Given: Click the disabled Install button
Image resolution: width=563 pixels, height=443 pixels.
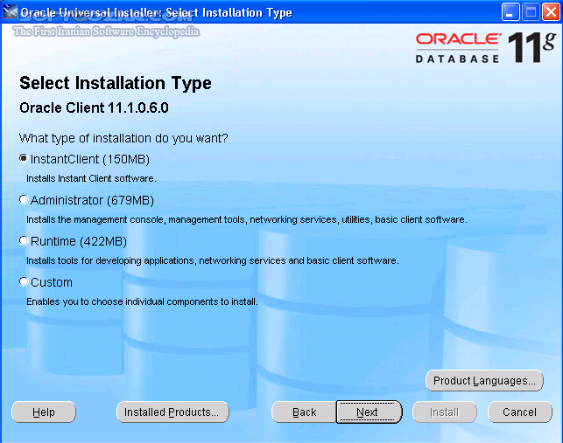Looking at the screenshot, I should (x=445, y=412).
